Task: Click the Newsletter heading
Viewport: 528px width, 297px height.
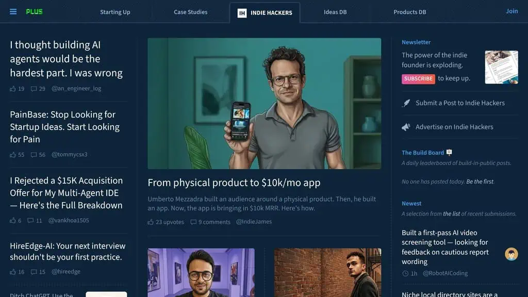Action: 416,42
